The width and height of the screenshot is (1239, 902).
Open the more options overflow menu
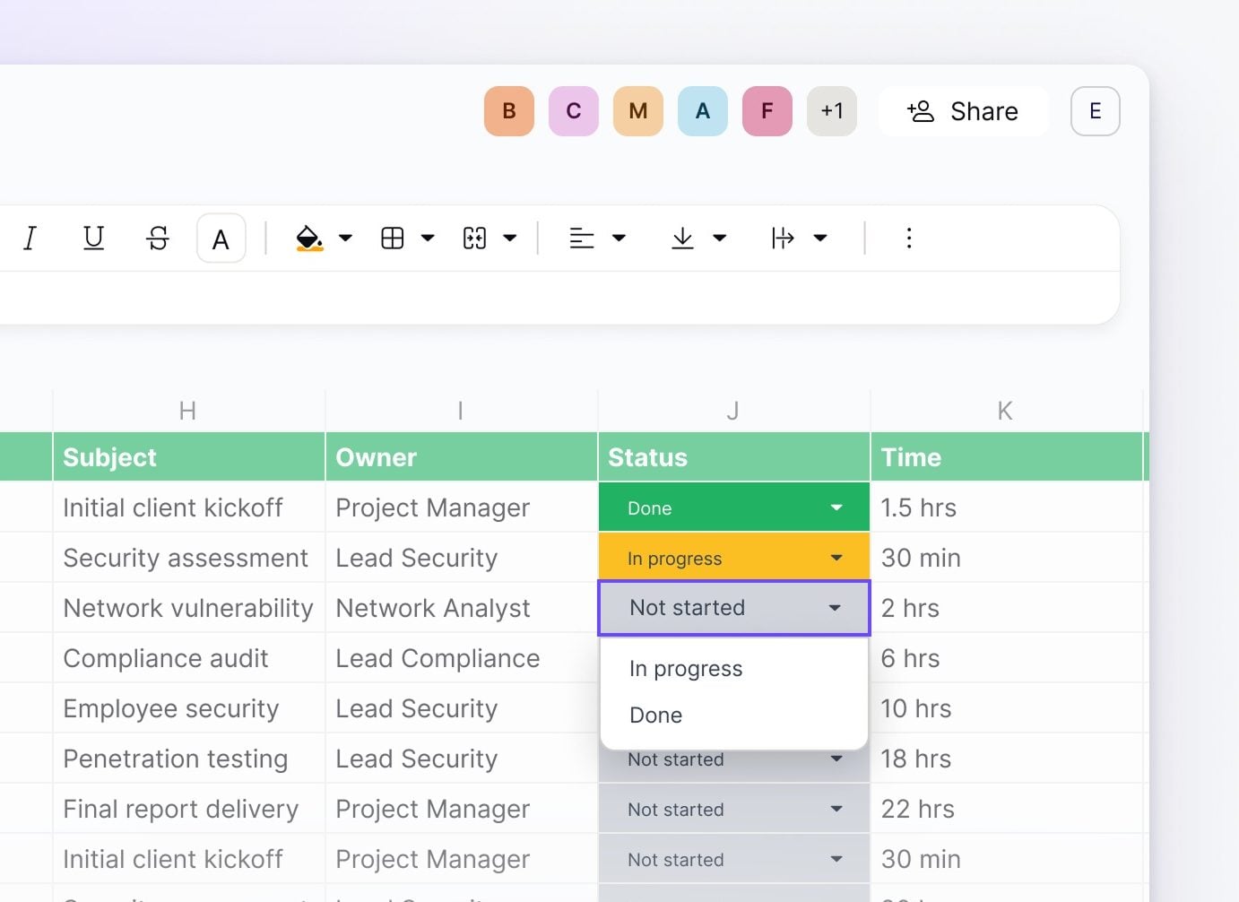click(909, 238)
